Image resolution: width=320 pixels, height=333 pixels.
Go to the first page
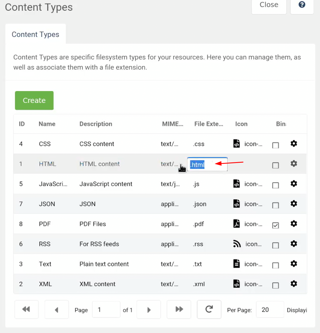point(26,309)
